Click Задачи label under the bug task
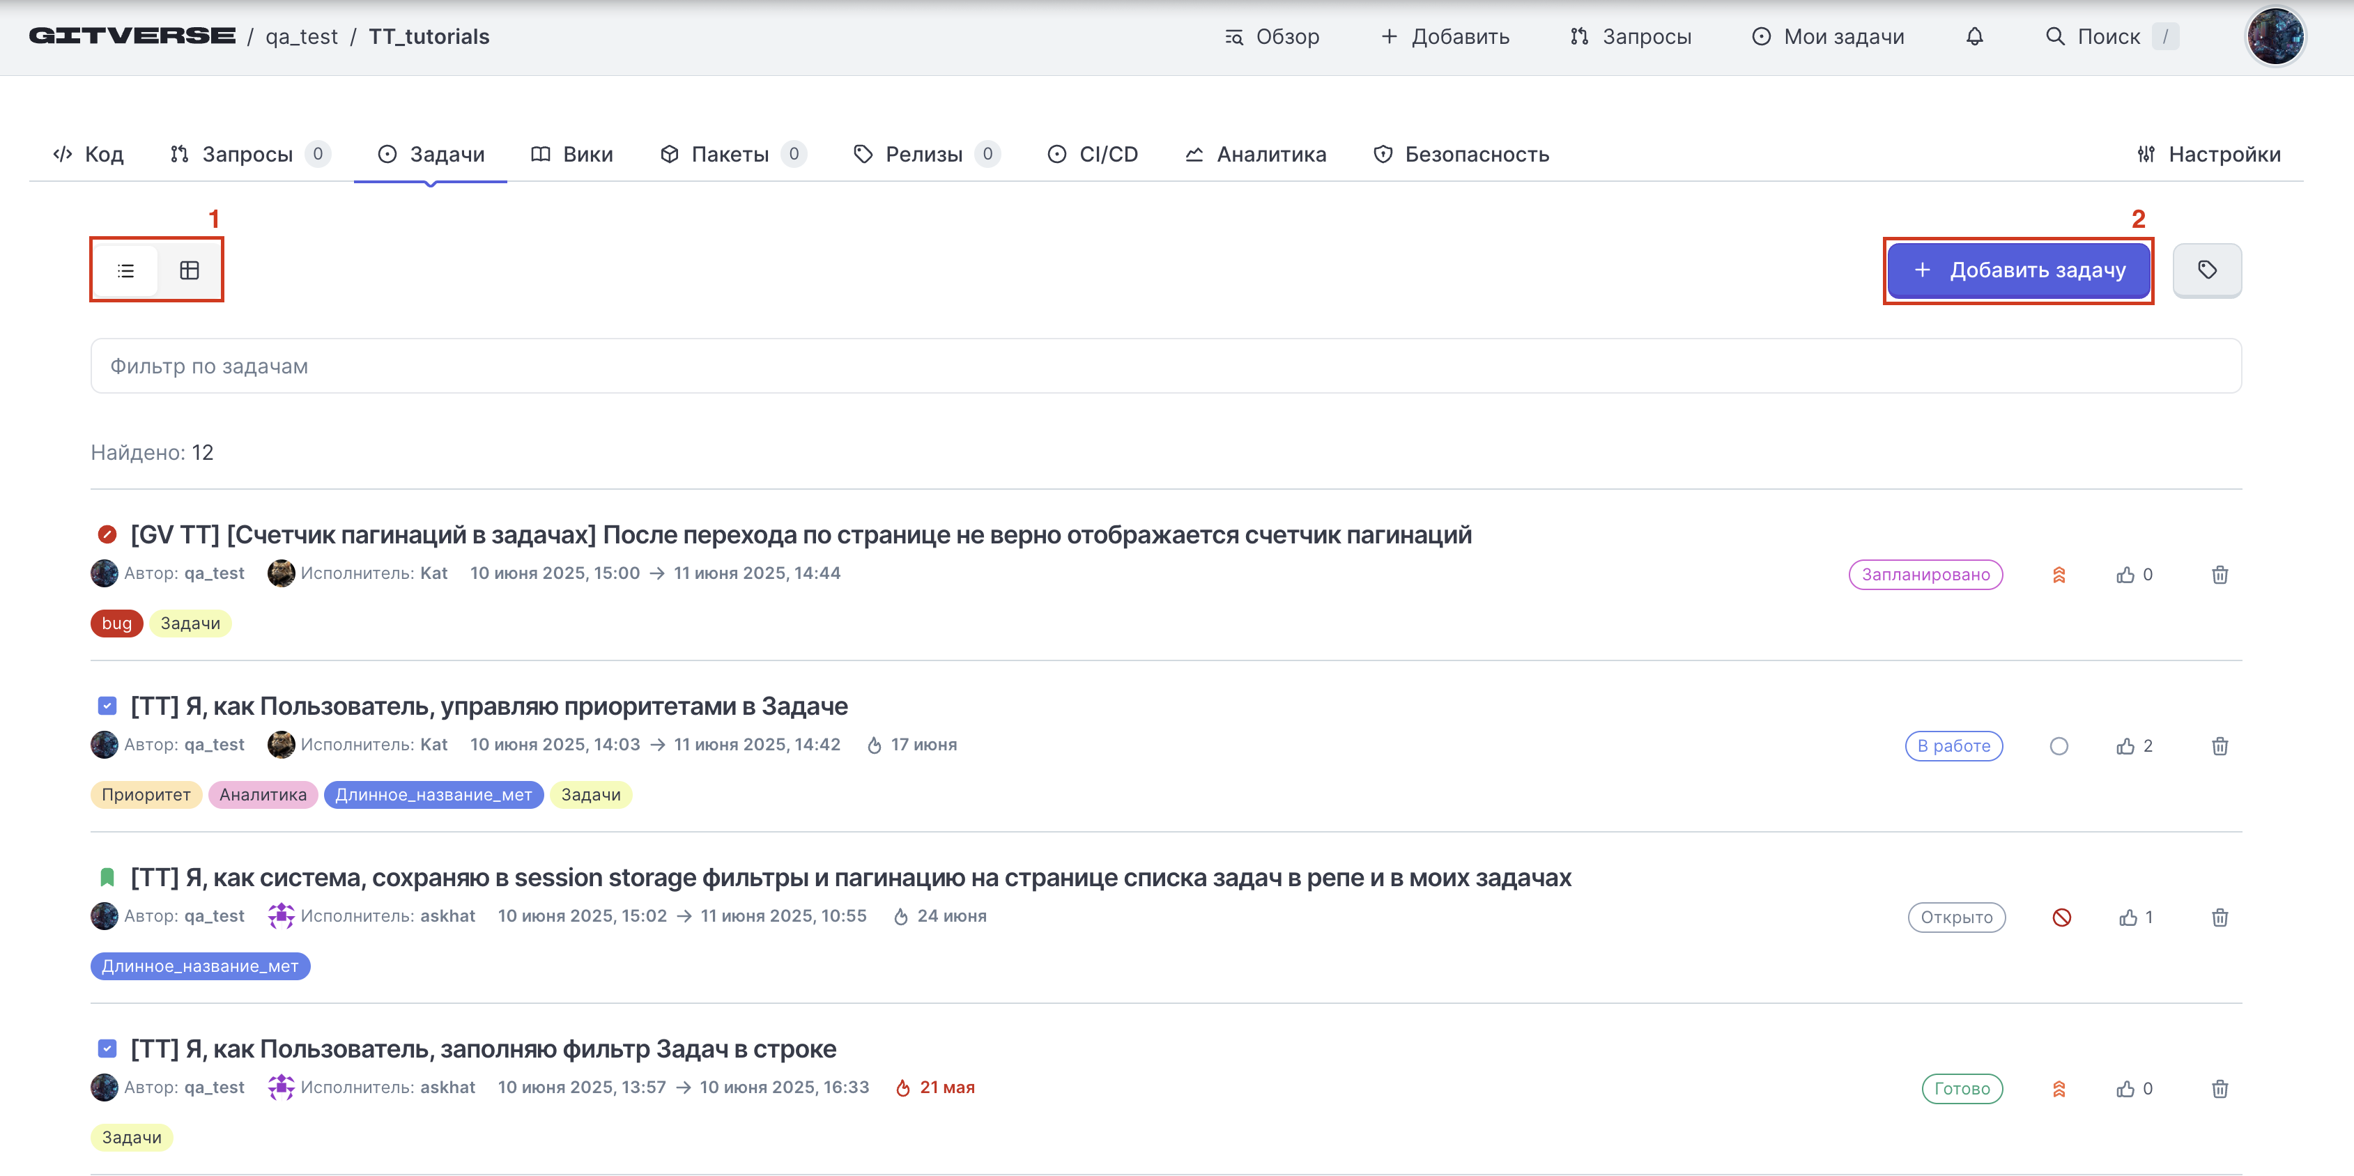Viewport: 2354px width, 1176px height. (190, 623)
